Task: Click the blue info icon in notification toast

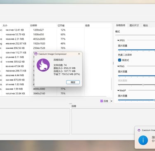Action: [143, 140]
